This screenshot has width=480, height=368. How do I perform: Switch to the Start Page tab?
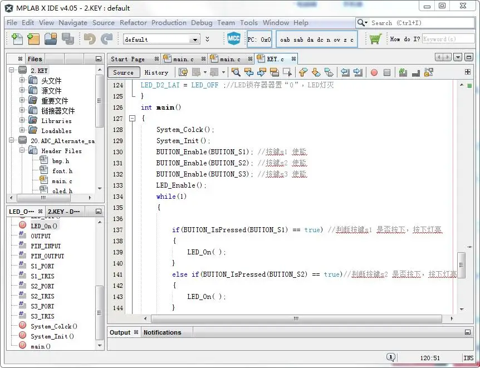[128, 59]
